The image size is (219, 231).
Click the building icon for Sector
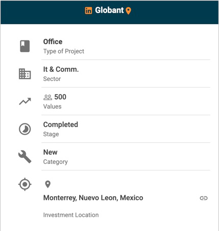click(25, 74)
